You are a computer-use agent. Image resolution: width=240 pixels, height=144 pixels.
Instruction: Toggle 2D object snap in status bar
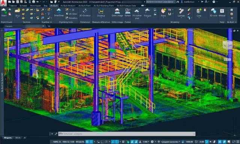pos(117,142)
